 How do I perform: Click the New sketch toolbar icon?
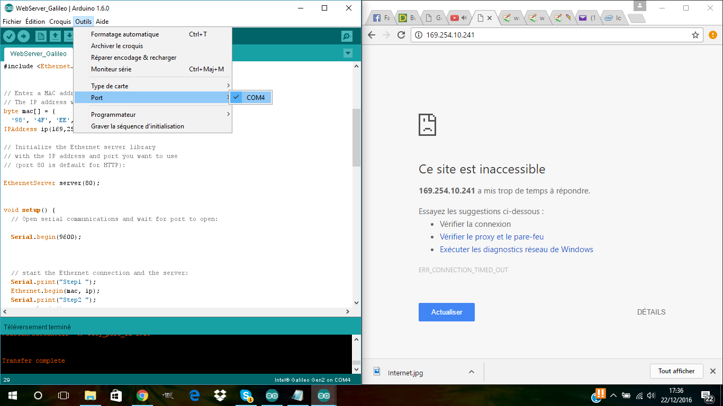tap(41, 36)
